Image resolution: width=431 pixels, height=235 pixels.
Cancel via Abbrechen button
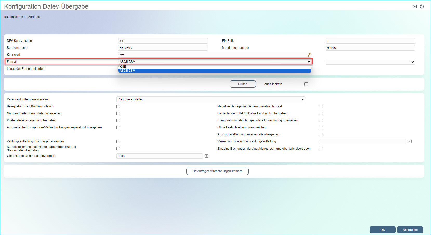pyautogui.click(x=410, y=230)
